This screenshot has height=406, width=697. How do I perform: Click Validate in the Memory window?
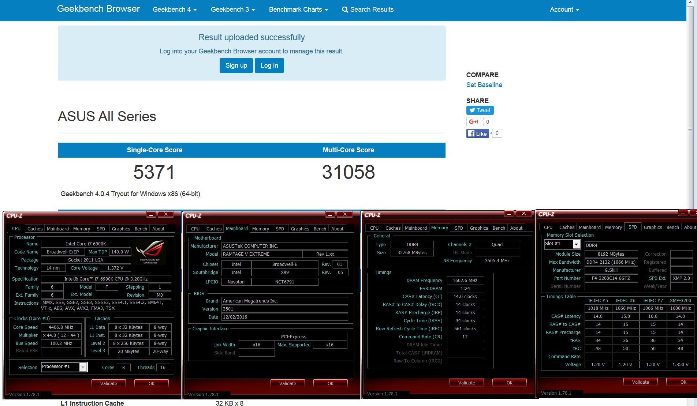[x=467, y=383]
